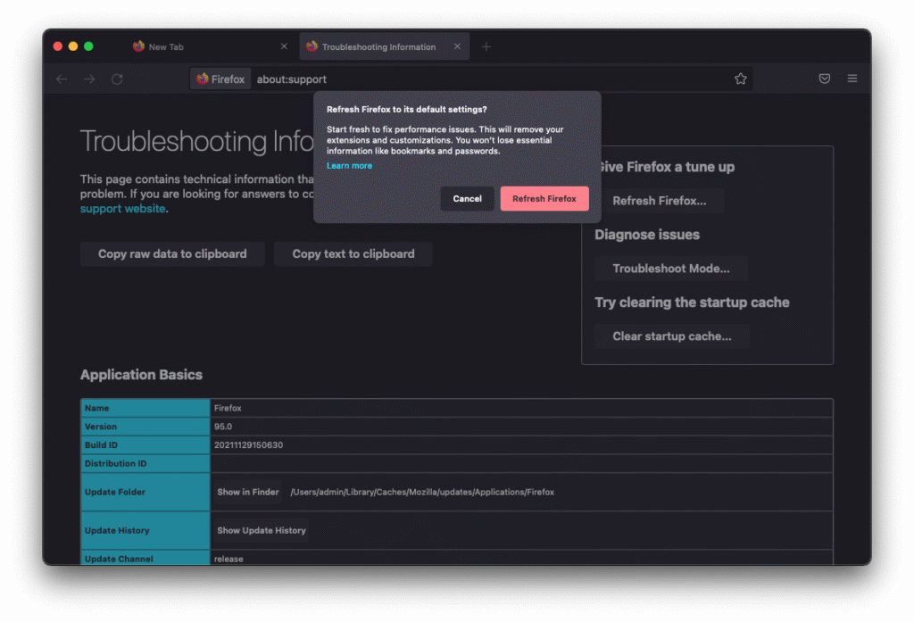Bookmark this page with the star icon
Screen dimensions: 914x622
pos(740,79)
